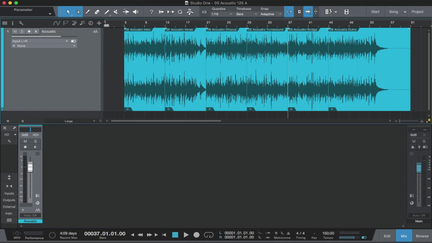Select the Eraser tool

(x=97, y=12)
